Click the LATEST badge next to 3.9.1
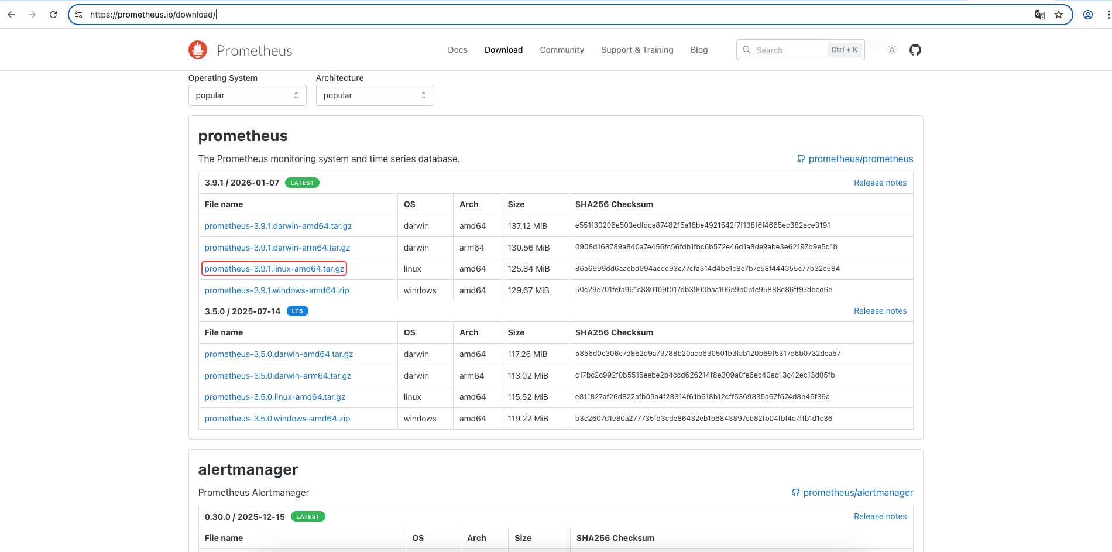 tap(302, 183)
